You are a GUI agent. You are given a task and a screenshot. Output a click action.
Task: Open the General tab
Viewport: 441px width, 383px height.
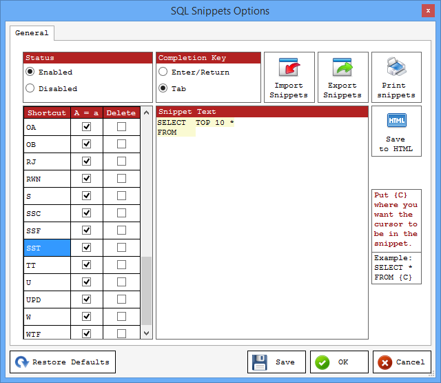click(x=32, y=33)
